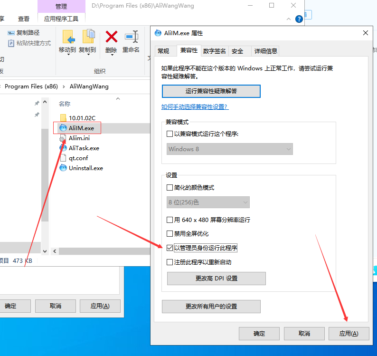Check disable fullscreen optimizations (禁用全屏优化)

tap(170, 233)
